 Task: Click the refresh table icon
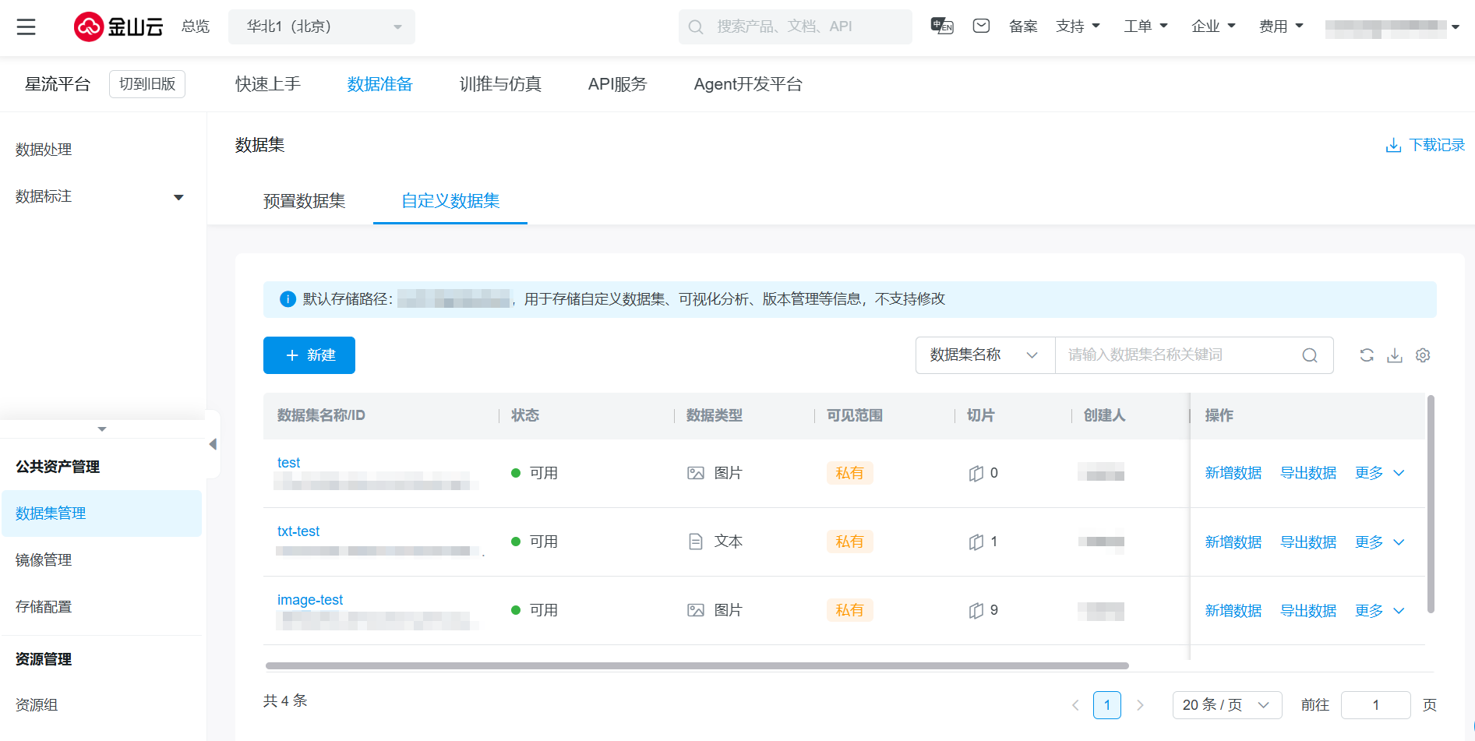click(x=1367, y=355)
